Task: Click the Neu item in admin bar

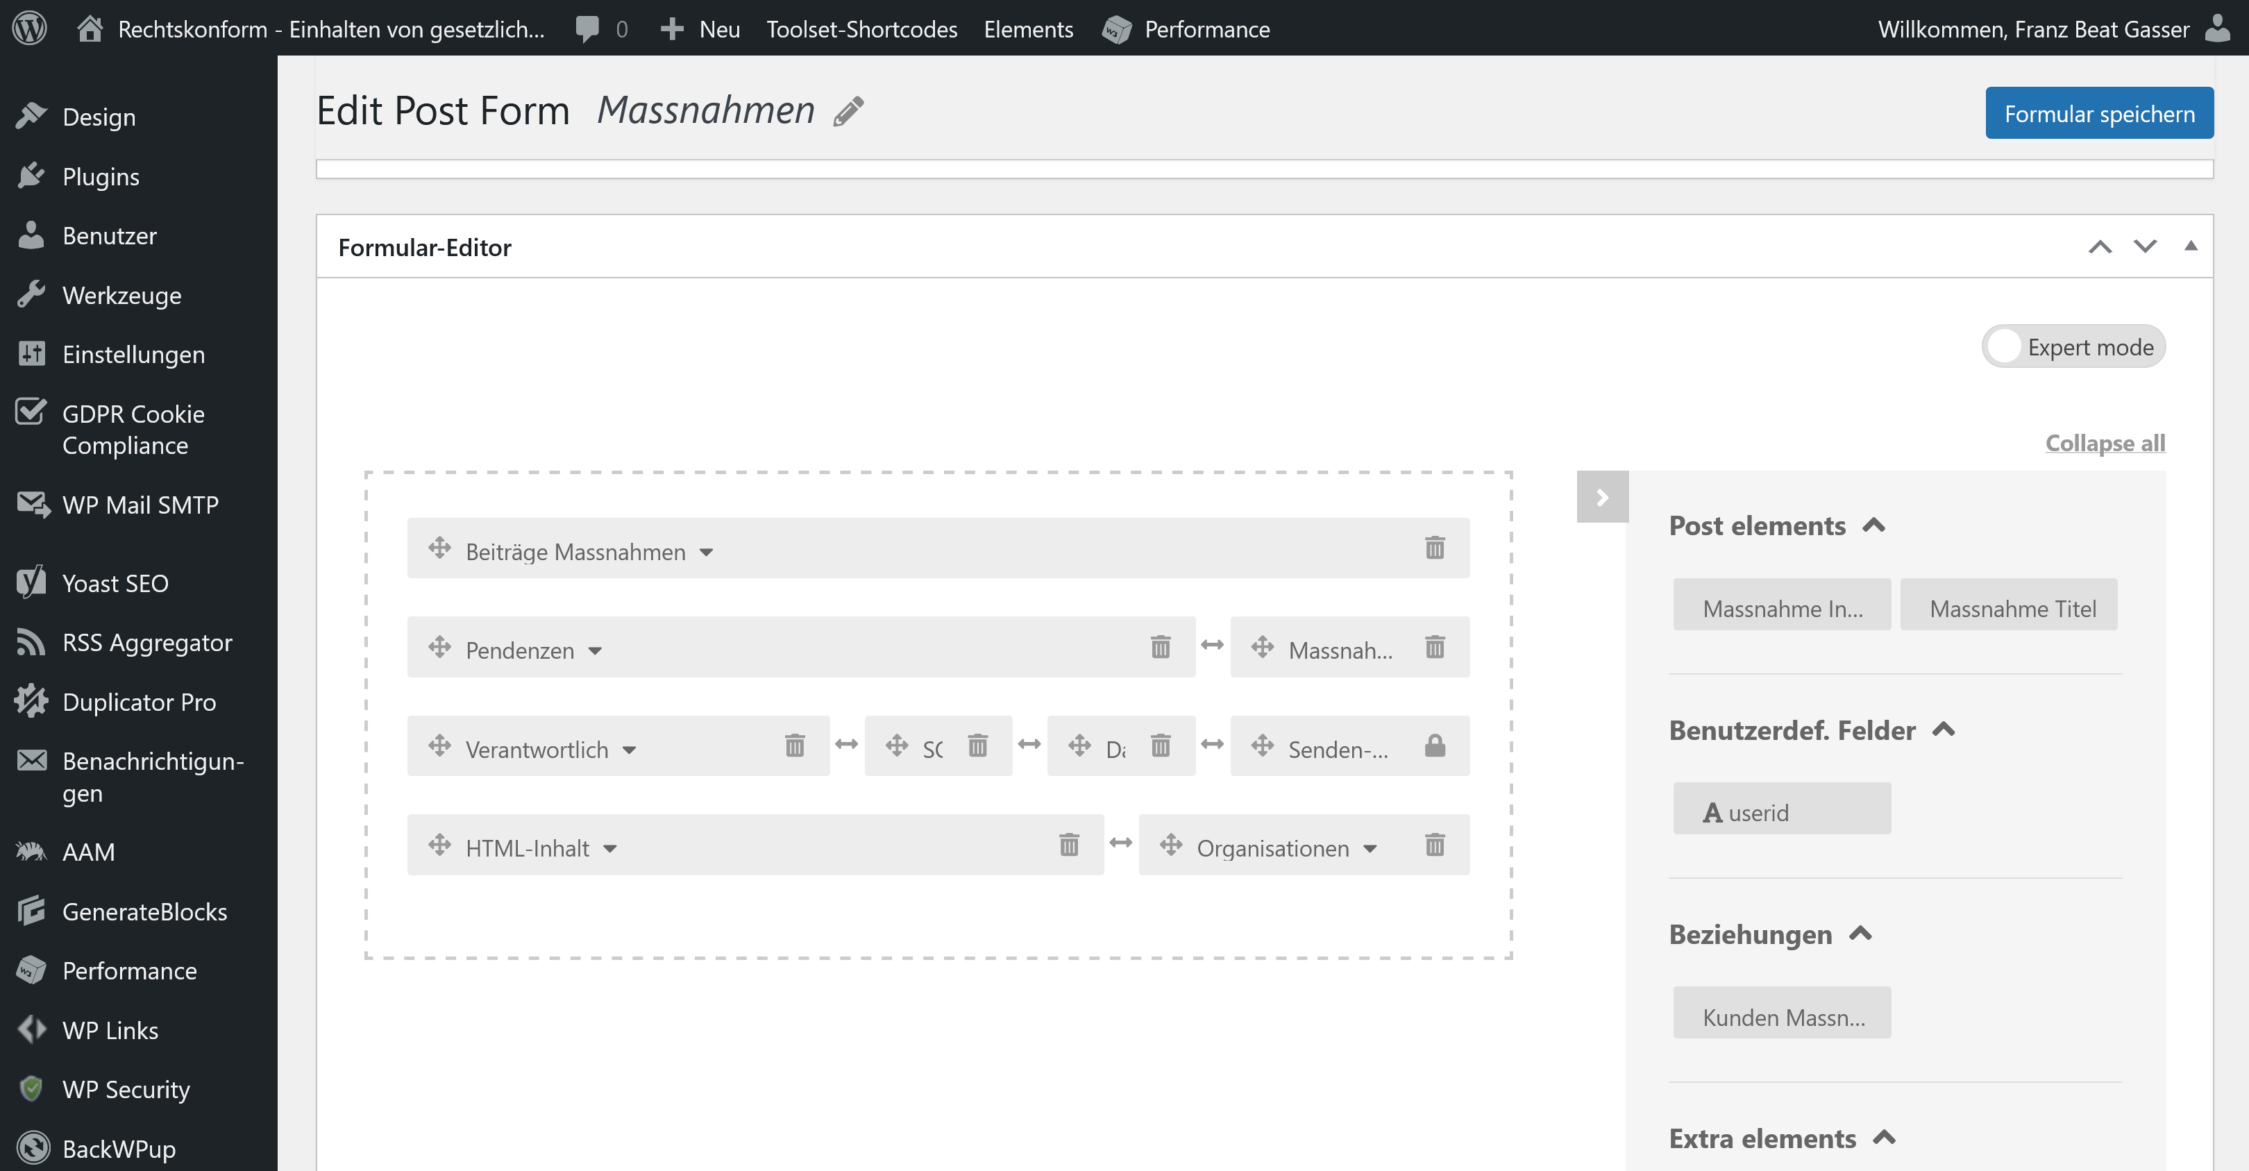Action: point(701,29)
